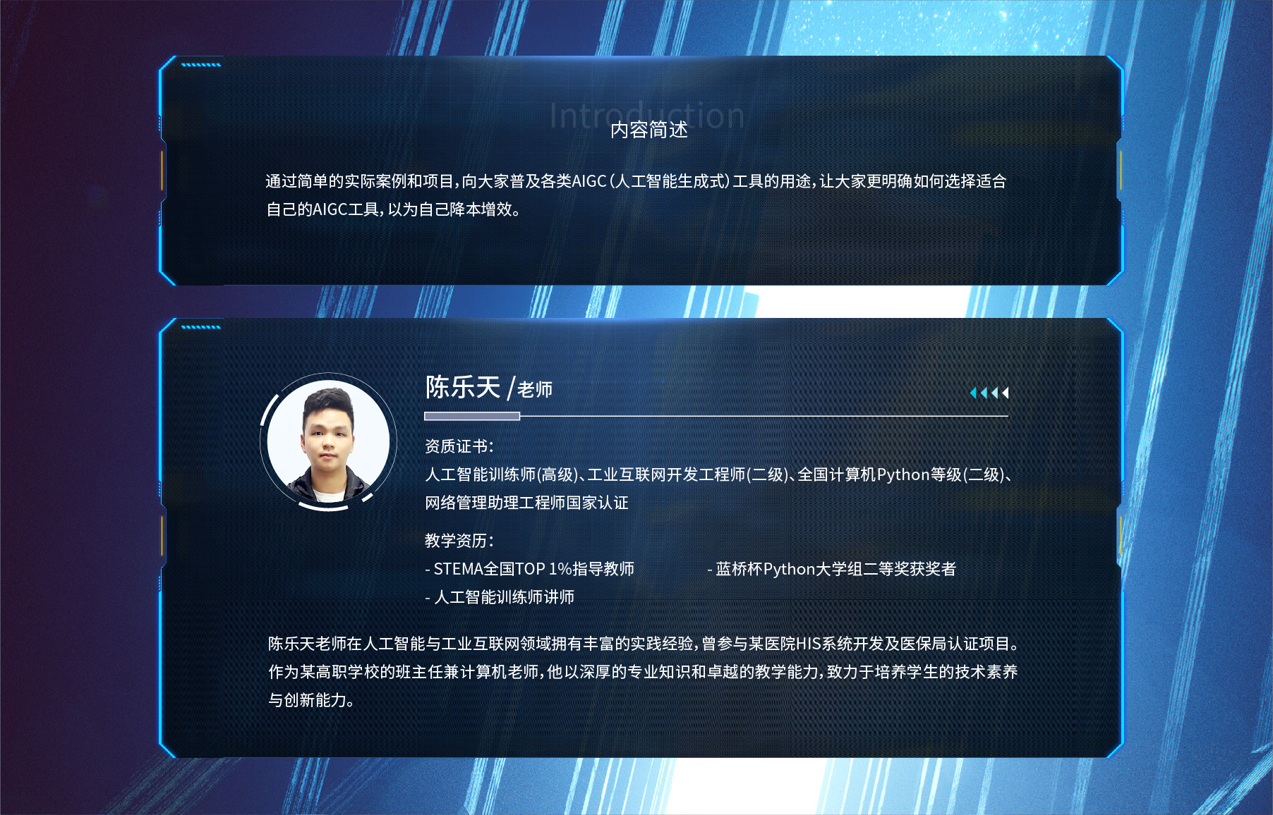The image size is (1273, 815).
Task: Click the 内容简述 section title
Action: (649, 130)
